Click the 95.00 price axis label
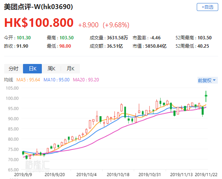The width and height of the screenshot is (222, 179). pos(13,109)
